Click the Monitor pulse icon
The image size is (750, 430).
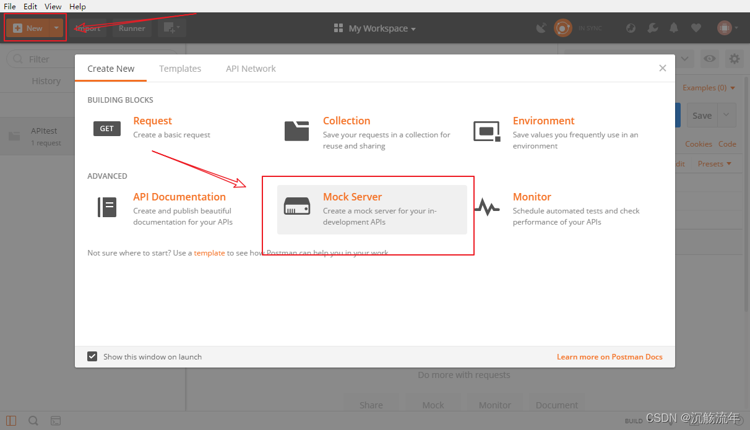click(x=487, y=207)
